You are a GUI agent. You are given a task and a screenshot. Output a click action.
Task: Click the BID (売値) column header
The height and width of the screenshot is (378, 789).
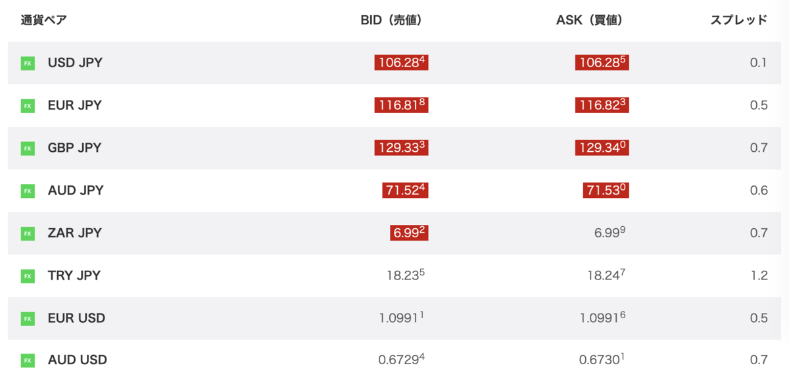pyautogui.click(x=391, y=20)
